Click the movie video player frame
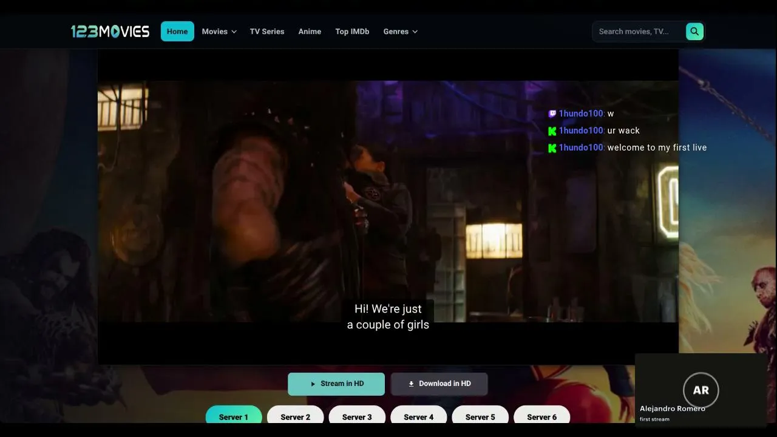 (x=388, y=207)
